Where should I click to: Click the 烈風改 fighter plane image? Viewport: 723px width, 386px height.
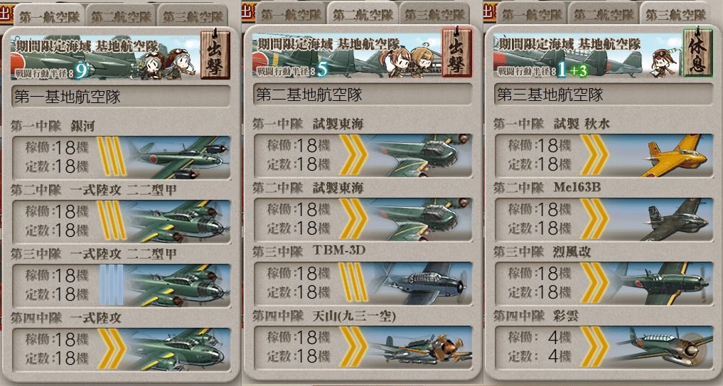[665, 284]
